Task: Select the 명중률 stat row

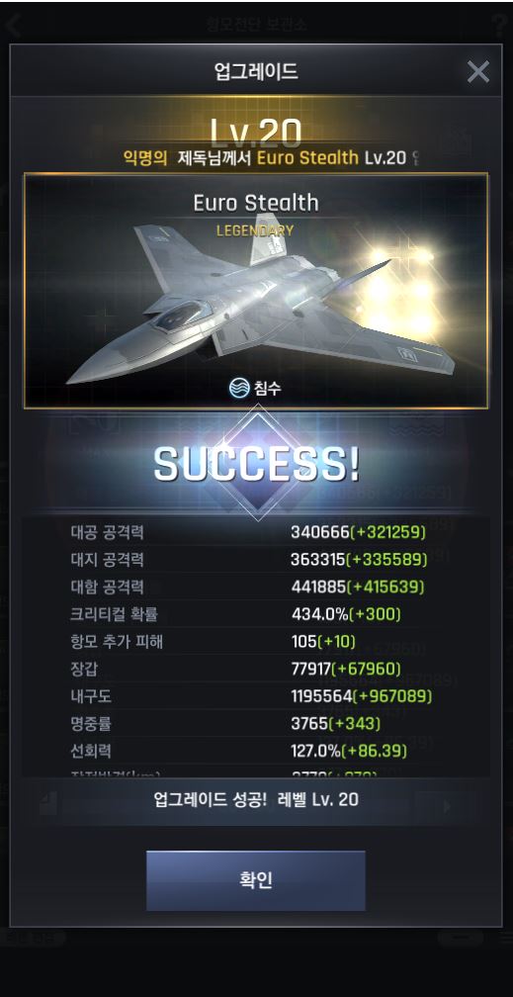Action: click(x=256, y=723)
